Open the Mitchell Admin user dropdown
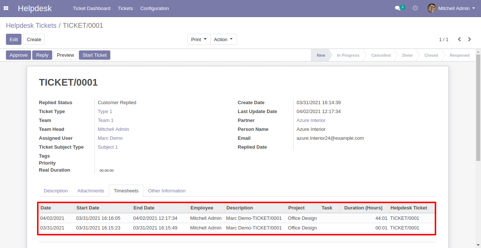481x248 pixels. click(451, 8)
